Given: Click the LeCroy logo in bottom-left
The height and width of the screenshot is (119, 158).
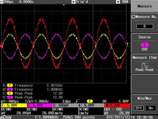Looking at the screenshot, I should pos(6,117).
